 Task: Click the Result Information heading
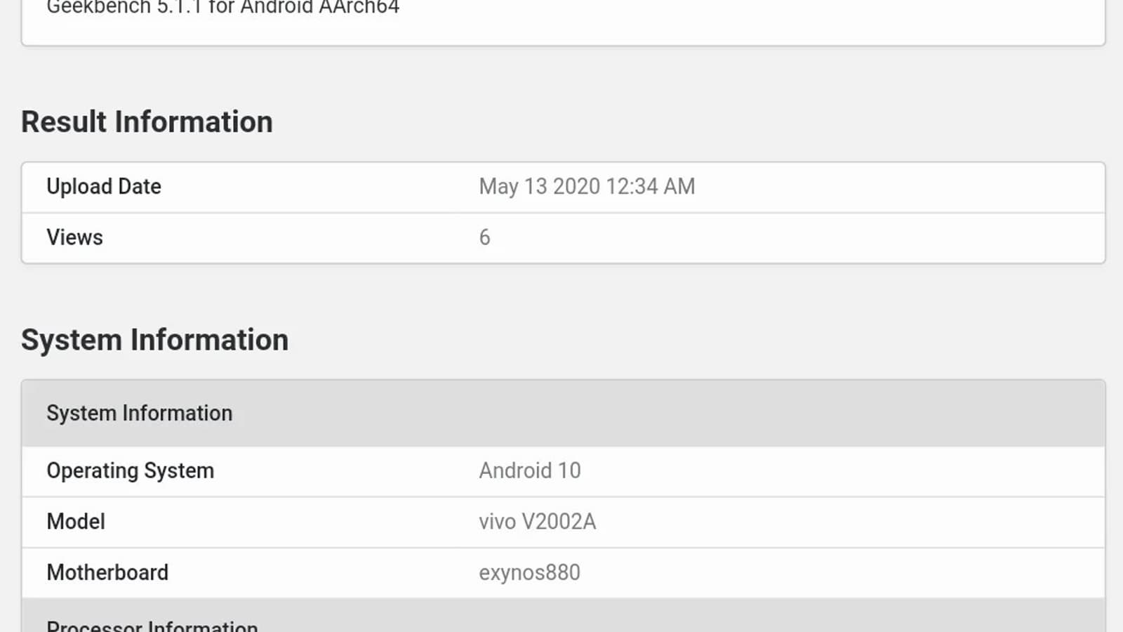pyautogui.click(x=147, y=121)
